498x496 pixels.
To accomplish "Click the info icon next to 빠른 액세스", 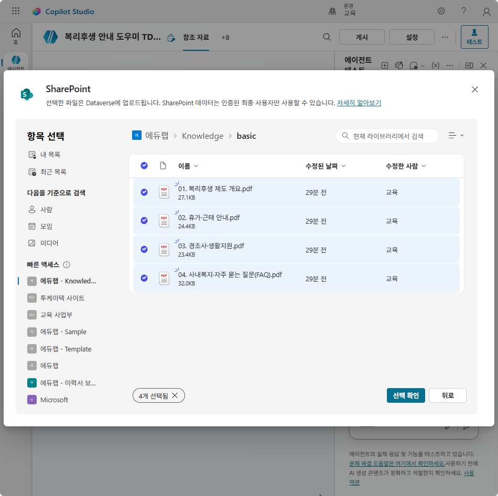I will (x=67, y=264).
